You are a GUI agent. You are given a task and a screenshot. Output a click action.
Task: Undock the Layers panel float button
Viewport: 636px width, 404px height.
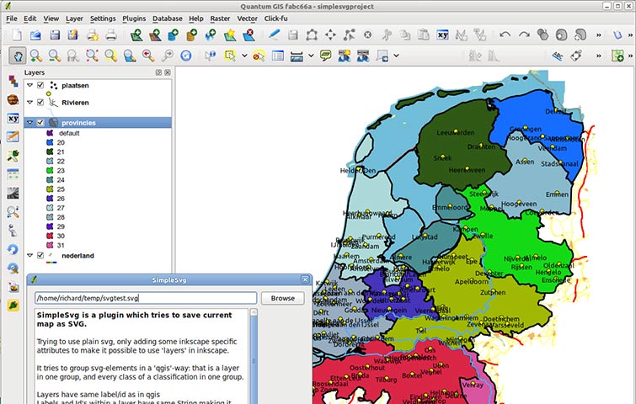(x=158, y=72)
